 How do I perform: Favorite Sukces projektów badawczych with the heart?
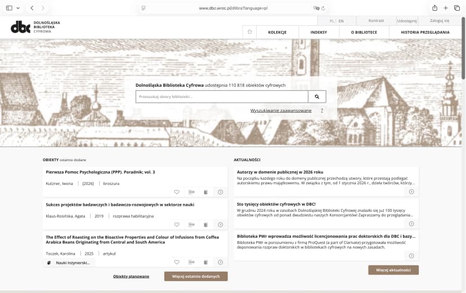pyautogui.click(x=177, y=225)
